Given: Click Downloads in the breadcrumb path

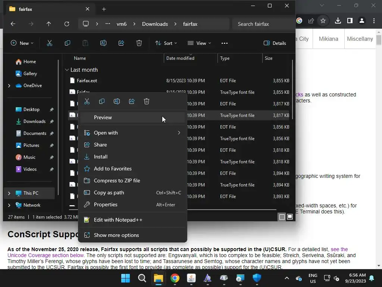Looking at the screenshot, I should [x=155, y=24].
